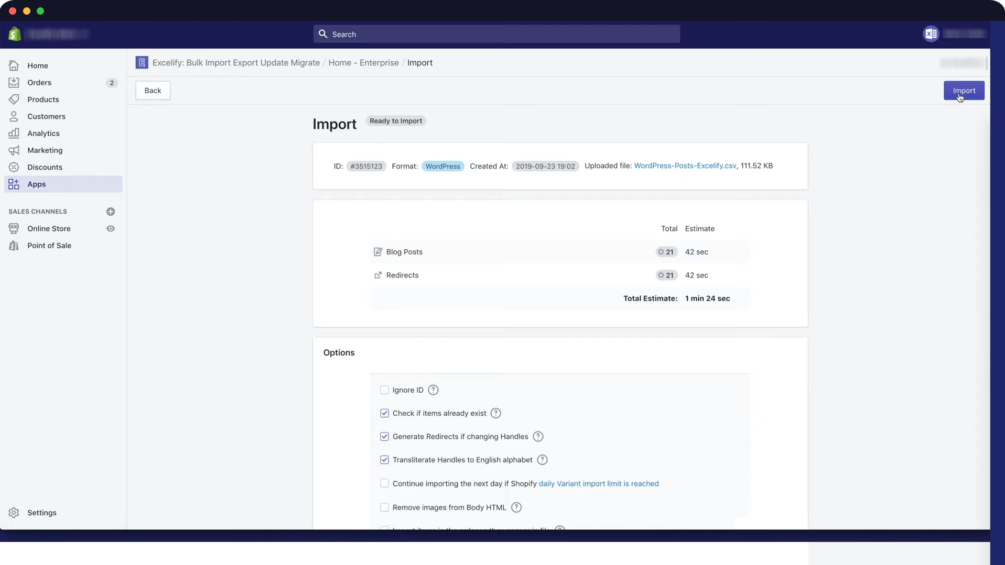Click the Total Estimate 1 min 24 sec
Screen dimensions: 1005x565
pyautogui.click(x=707, y=298)
